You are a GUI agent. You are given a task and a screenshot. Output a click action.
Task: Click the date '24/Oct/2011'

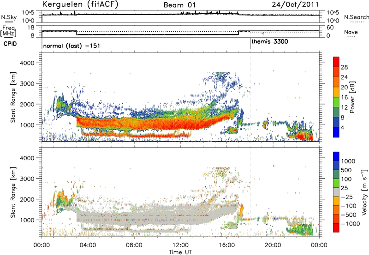coord(295,5)
